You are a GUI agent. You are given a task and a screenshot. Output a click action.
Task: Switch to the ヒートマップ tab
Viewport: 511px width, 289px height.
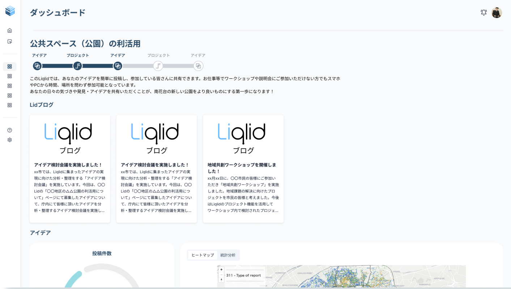203,255
